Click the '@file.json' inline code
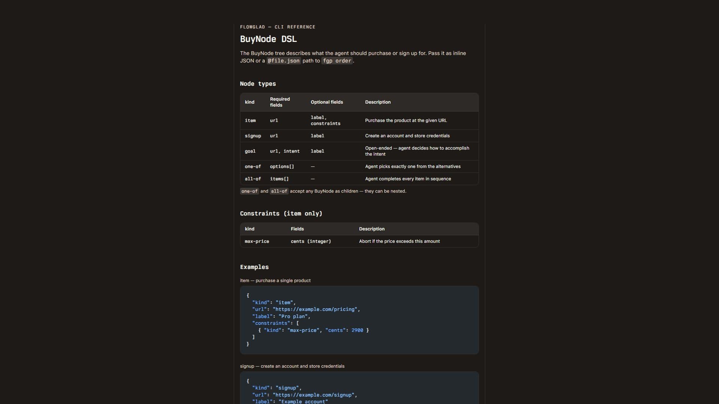Screen dimensions: 719x404 tap(283, 61)
